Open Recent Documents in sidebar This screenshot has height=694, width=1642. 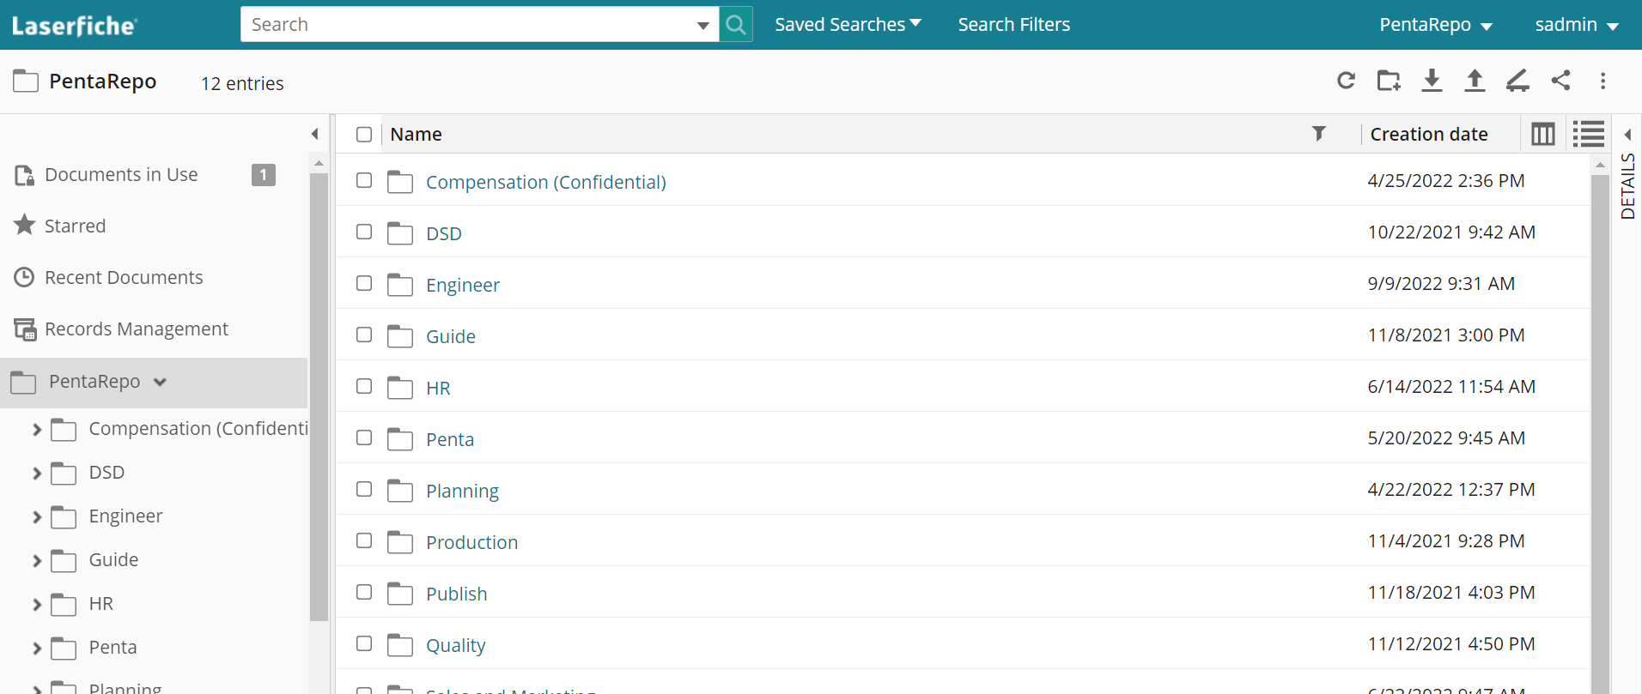coord(124,277)
